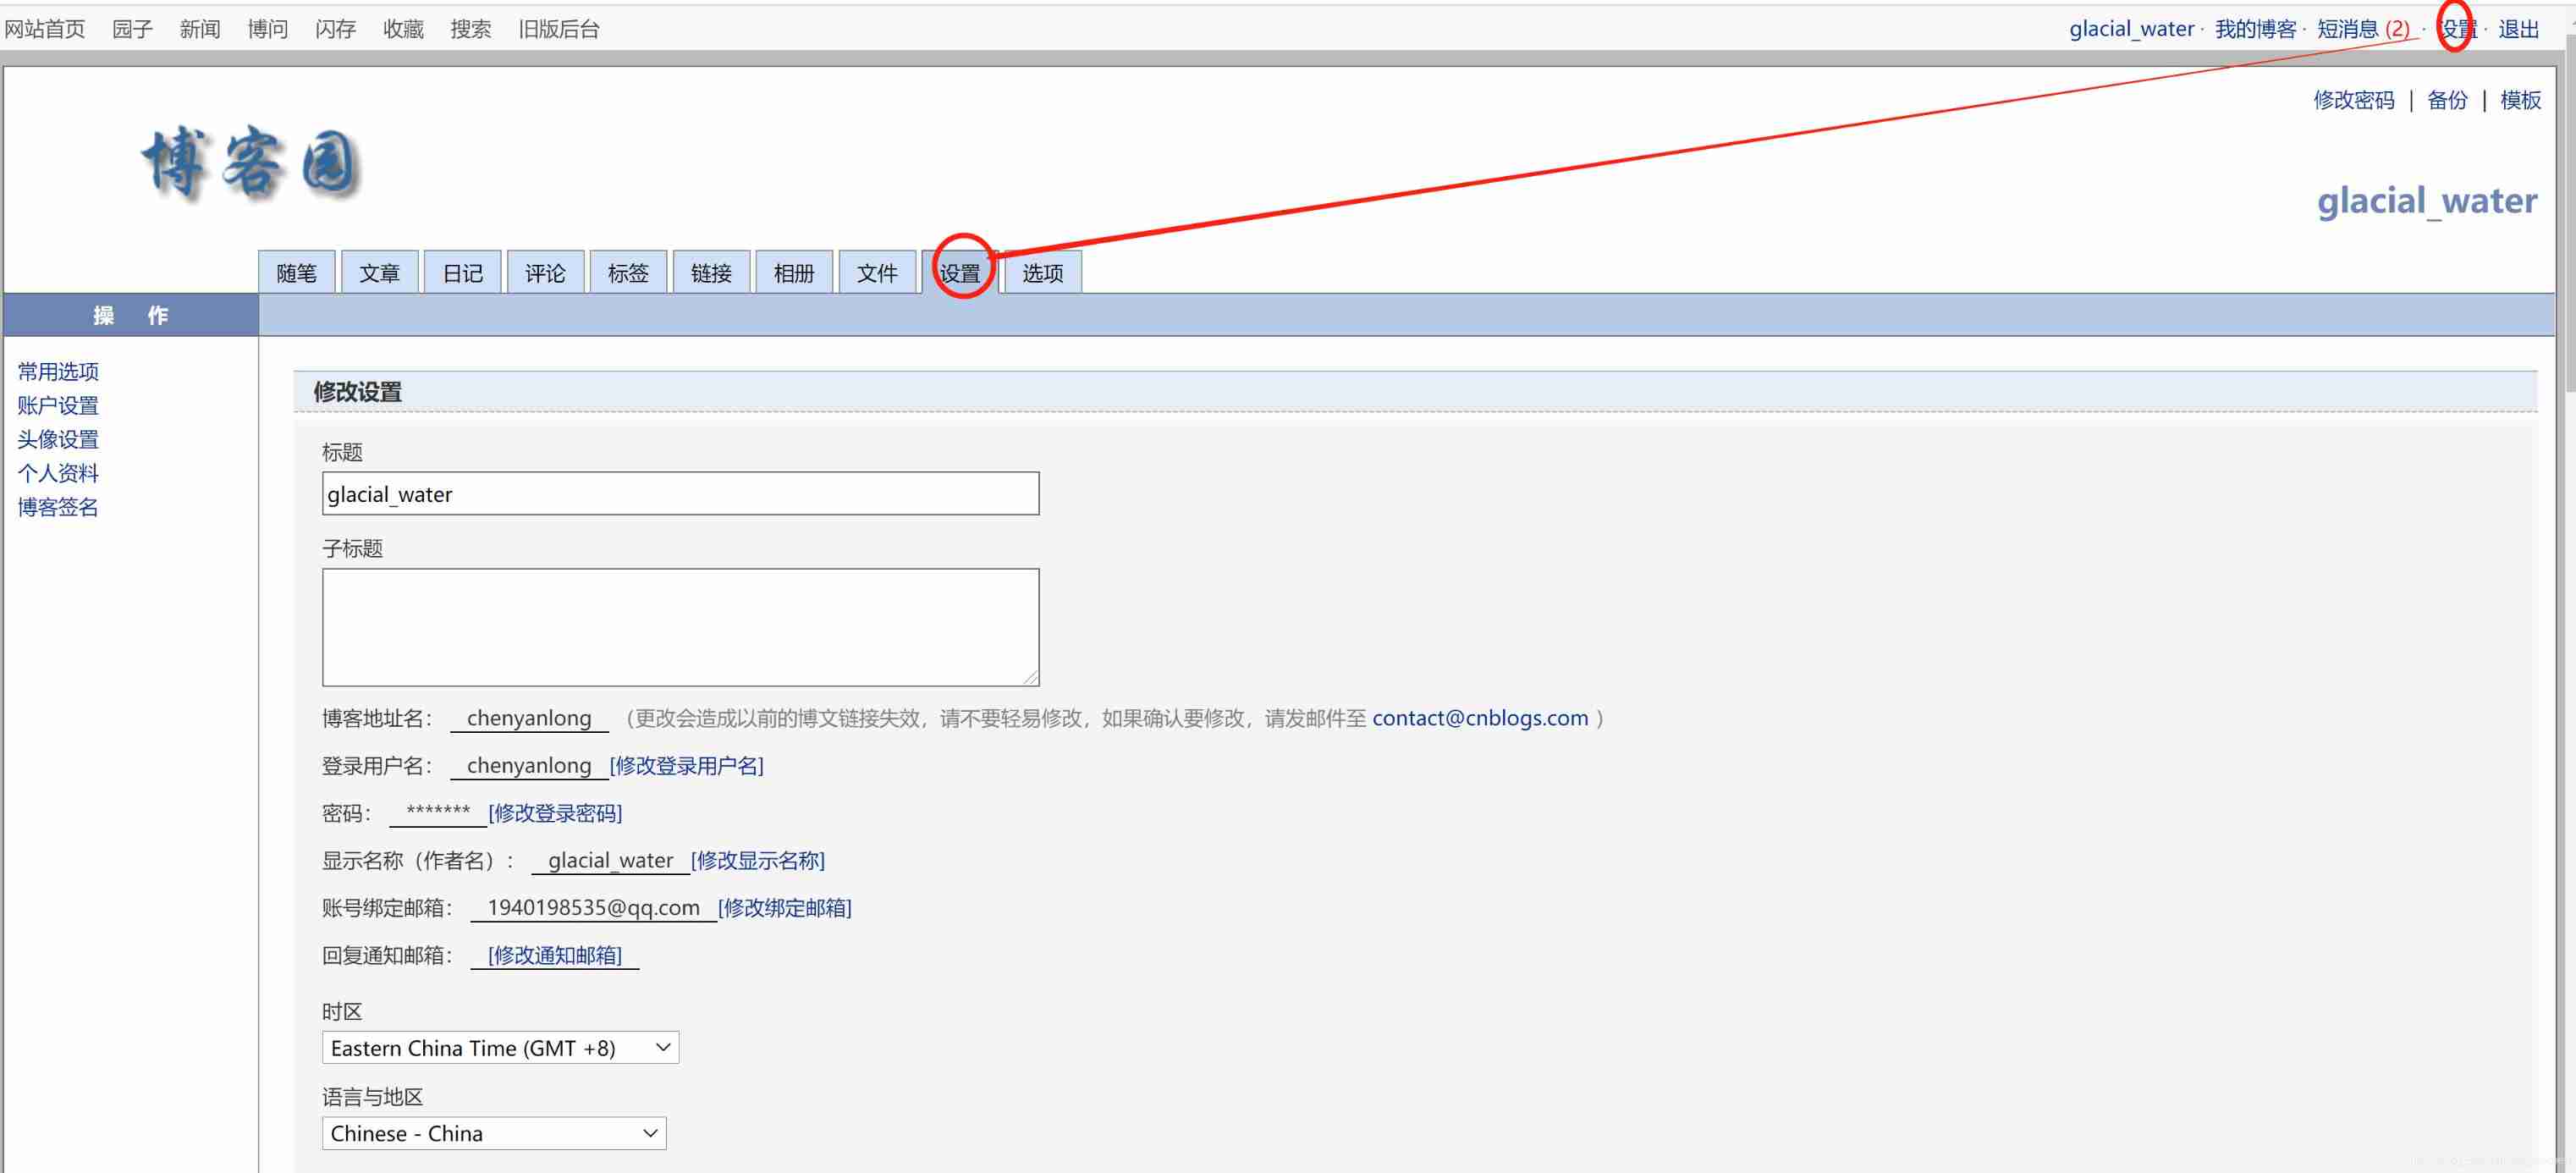Switch to the 评论 tab
The height and width of the screenshot is (1173, 2576).
coord(545,271)
